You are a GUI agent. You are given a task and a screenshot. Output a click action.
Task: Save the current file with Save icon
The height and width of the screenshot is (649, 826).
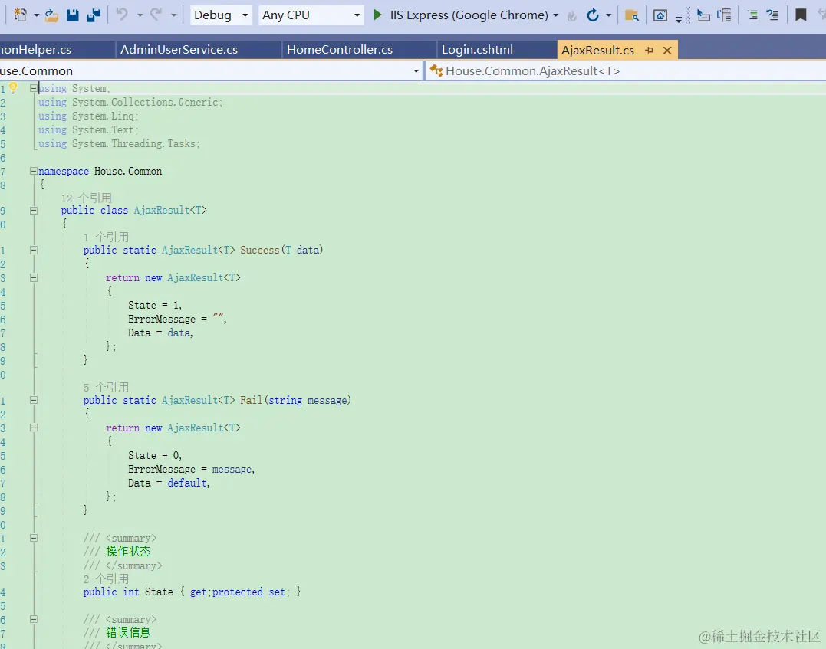pyautogui.click(x=73, y=15)
